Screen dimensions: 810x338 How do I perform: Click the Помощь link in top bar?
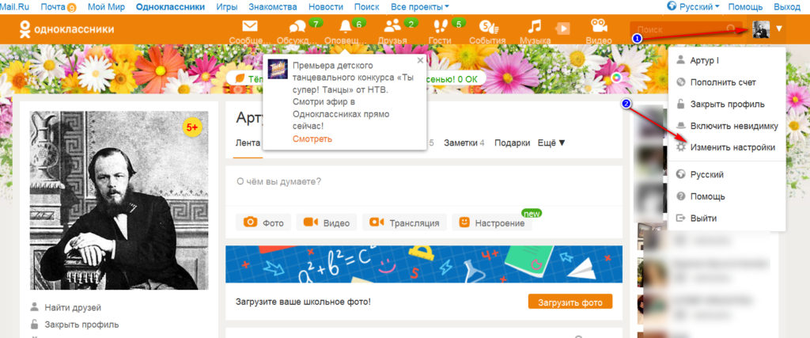[745, 6]
